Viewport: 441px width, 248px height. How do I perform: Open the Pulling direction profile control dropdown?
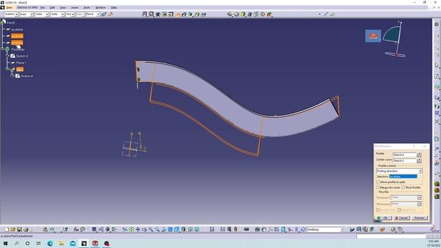[x=420, y=171]
